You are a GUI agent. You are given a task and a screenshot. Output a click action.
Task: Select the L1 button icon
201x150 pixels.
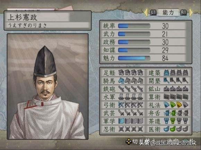153,12
